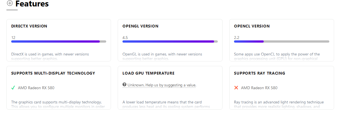Click the Features section heading
The image size is (338, 113).
tap(32, 4)
